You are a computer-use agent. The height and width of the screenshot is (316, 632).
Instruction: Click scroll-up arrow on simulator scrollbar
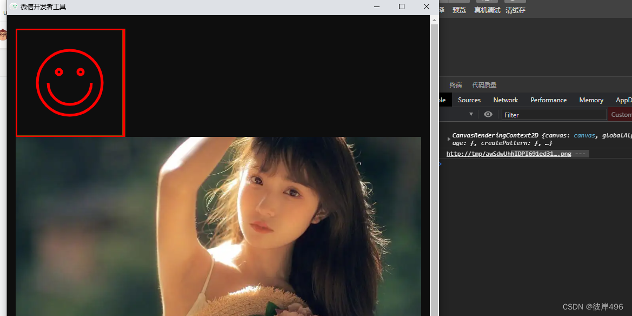pyautogui.click(x=434, y=19)
